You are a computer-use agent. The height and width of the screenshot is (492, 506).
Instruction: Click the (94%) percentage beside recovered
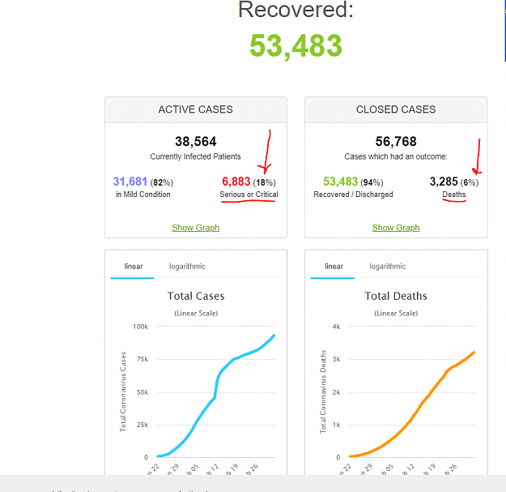tap(372, 183)
